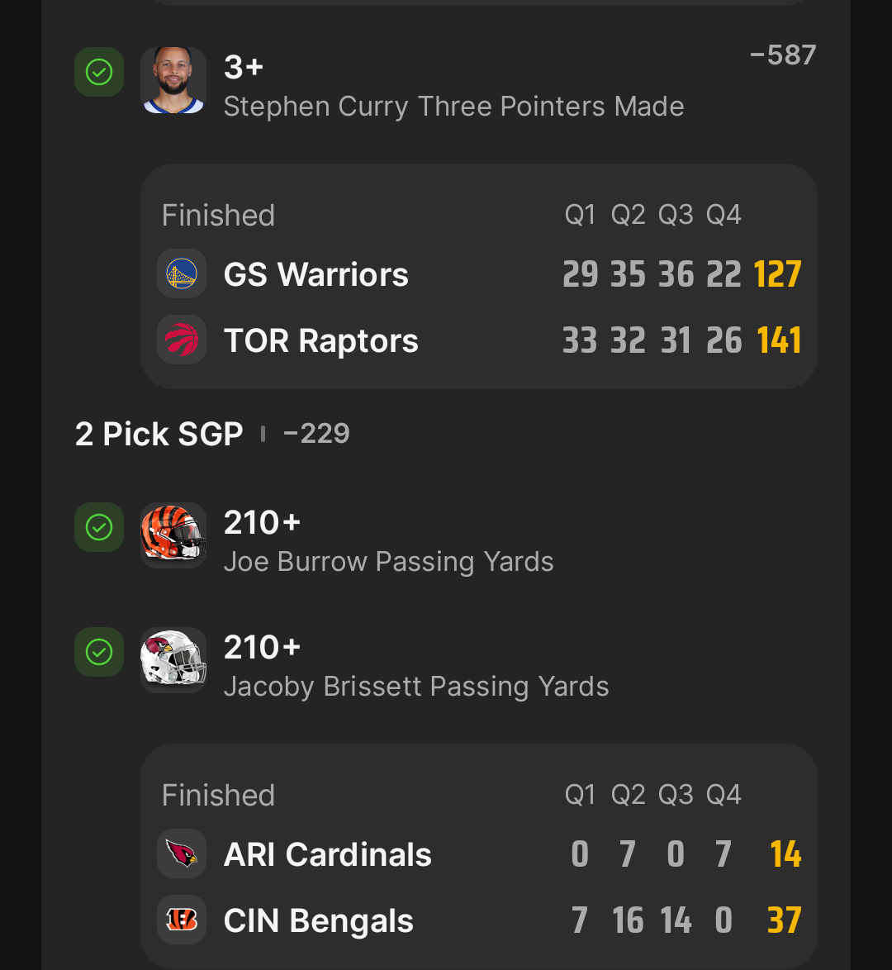
Task: Click the Cincinnati Bengals B logo
Action: (181, 920)
